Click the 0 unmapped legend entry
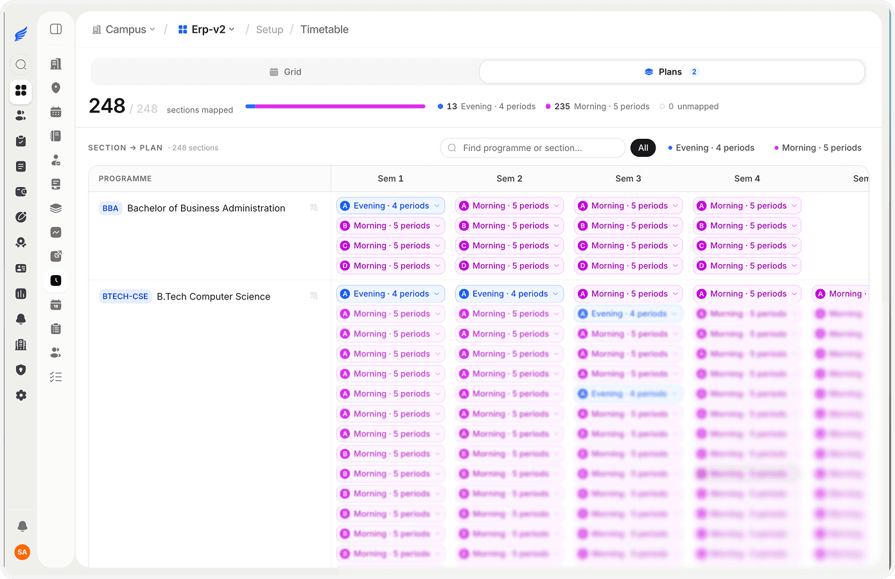 689,107
